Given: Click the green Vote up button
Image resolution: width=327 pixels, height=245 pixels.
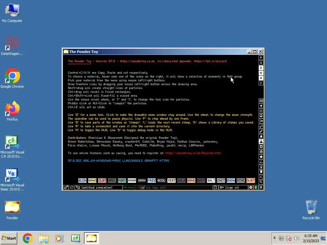Looking at the screenshot, I should click(x=129, y=188).
